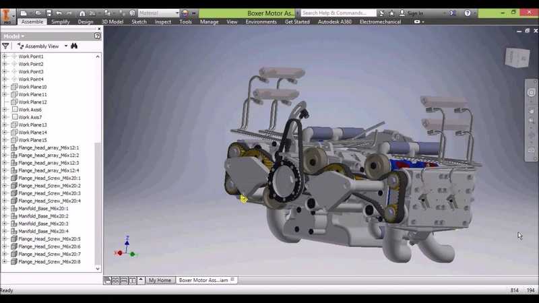Select Manifold_Base_M6x20:2 in browser tree
Viewport: 539px width, 303px height.
coord(44,216)
